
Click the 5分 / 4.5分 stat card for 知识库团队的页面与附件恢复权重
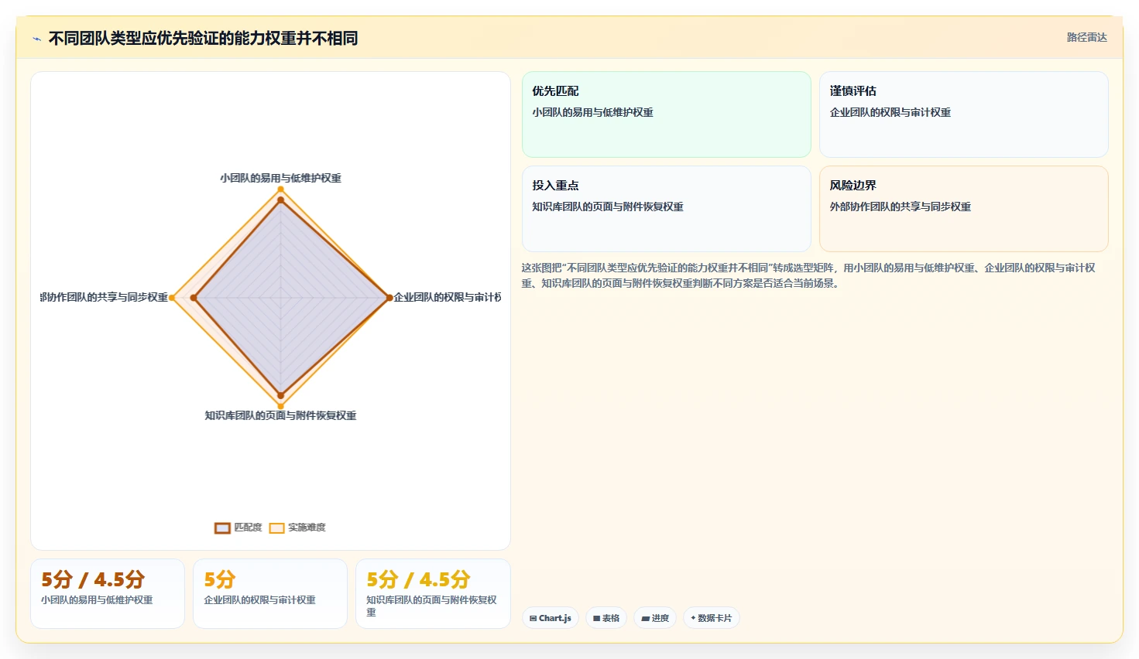click(433, 593)
